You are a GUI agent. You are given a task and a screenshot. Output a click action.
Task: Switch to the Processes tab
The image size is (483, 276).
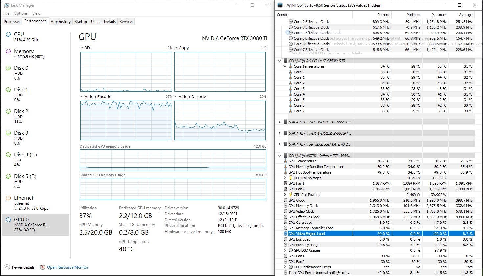(x=12, y=22)
